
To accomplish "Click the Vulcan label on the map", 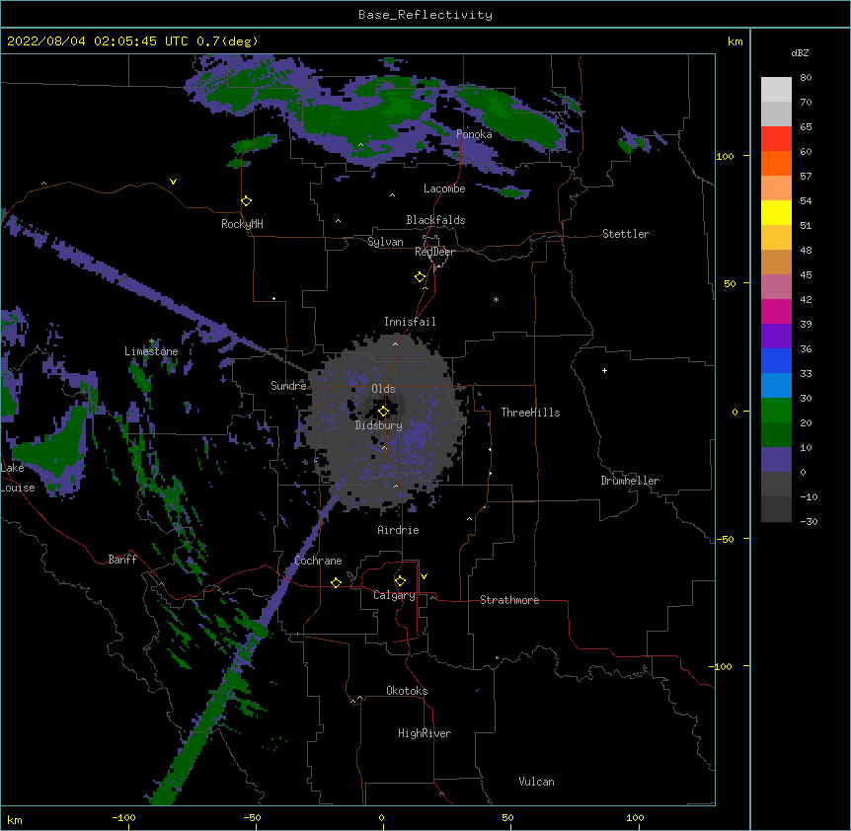I will (x=536, y=782).
